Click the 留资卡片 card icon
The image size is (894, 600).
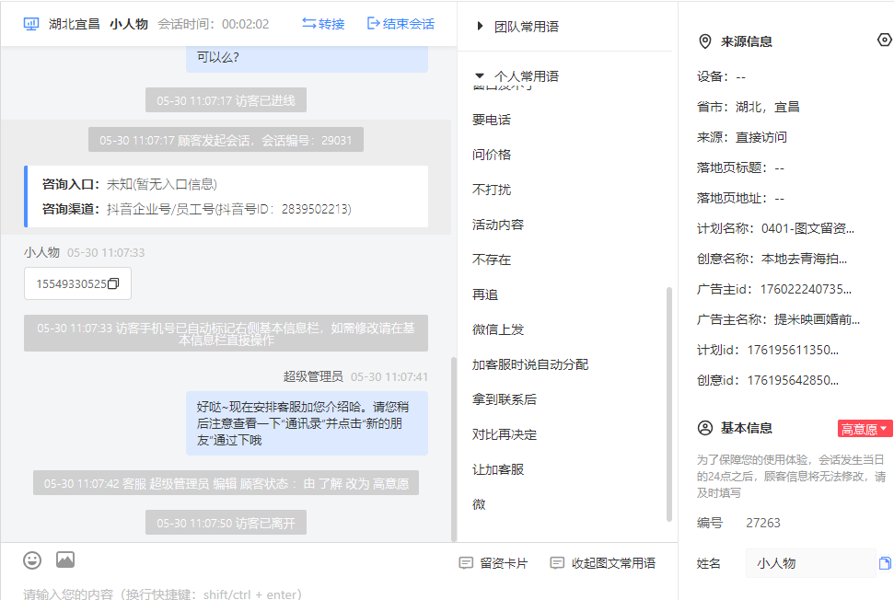pos(466,563)
